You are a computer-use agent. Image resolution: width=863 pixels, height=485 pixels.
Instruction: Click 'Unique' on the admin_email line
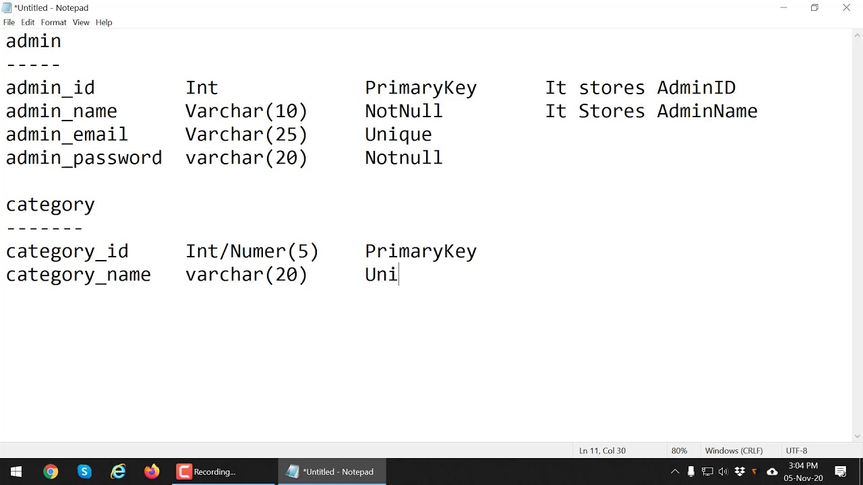398,135
